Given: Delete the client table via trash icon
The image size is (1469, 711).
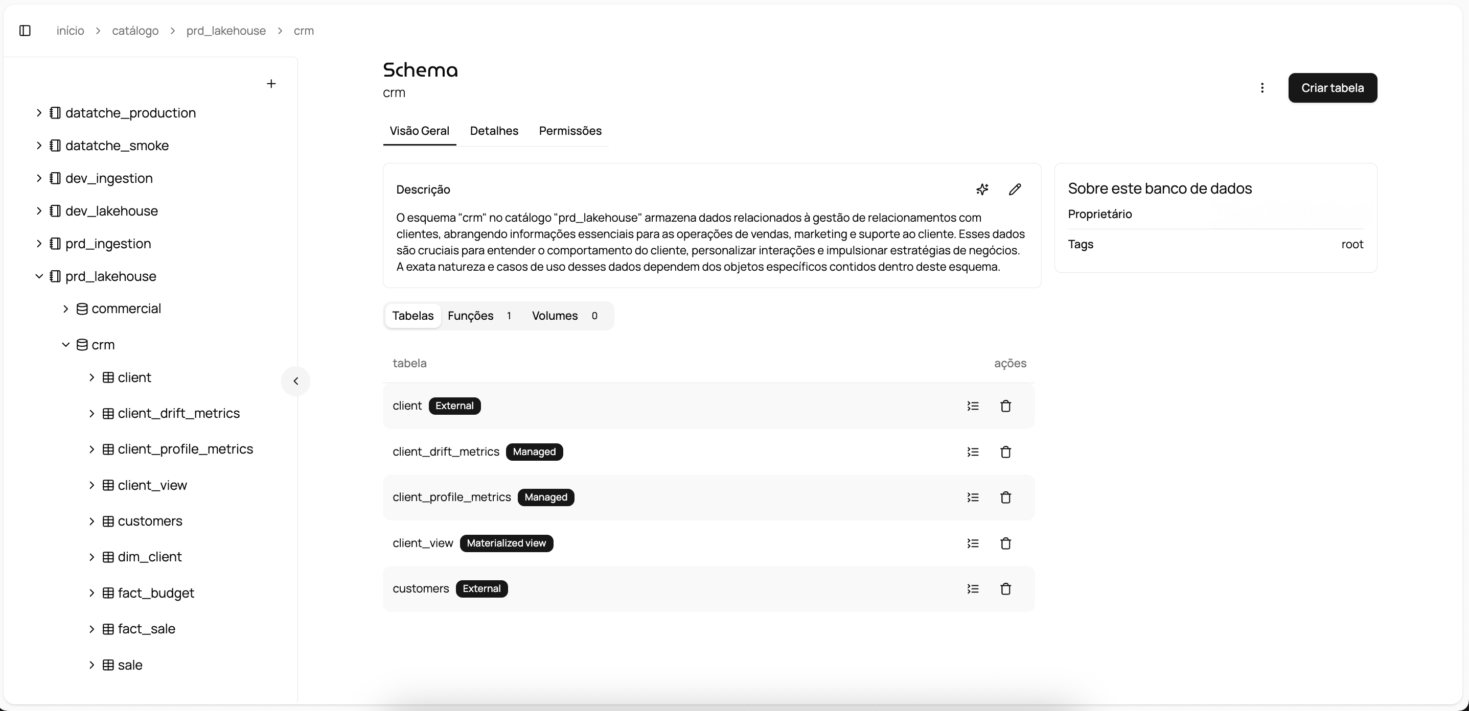Looking at the screenshot, I should (1005, 406).
